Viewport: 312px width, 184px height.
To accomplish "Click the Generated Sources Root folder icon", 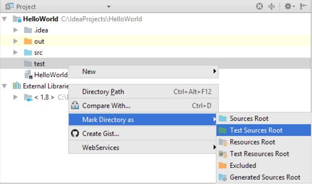I will coord(223,177).
